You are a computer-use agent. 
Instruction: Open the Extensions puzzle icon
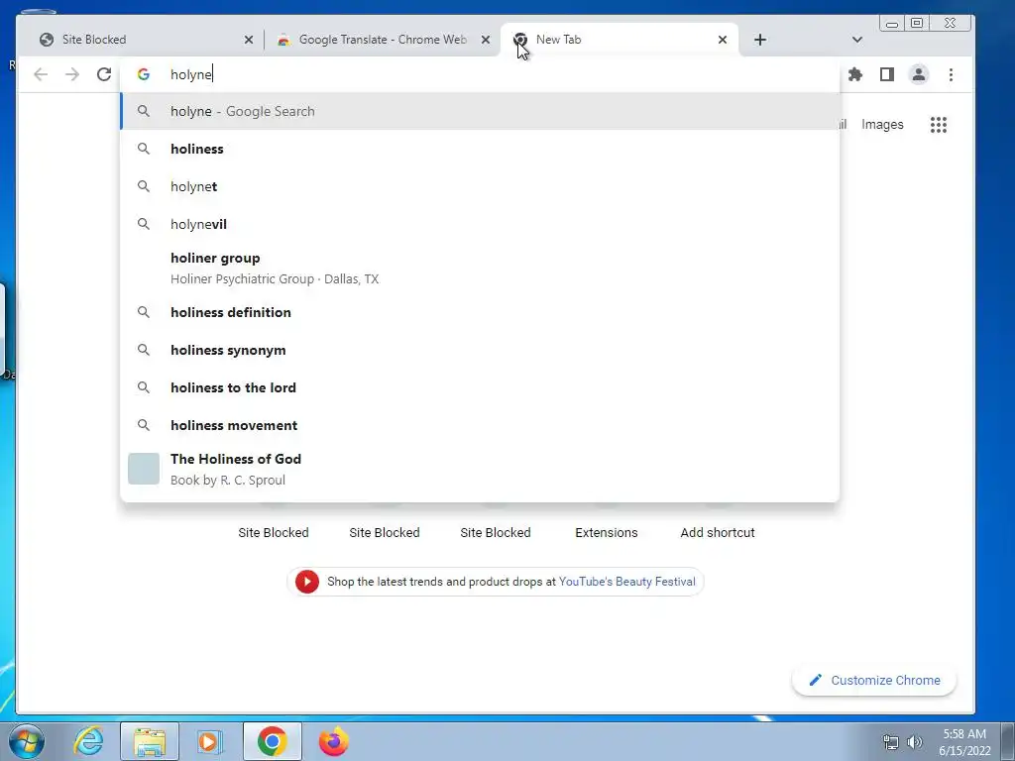click(x=855, y=74)
